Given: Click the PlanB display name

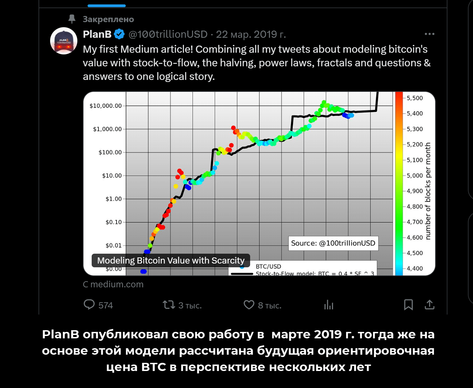Looking at the screenshot, I should tap(97, 34).
